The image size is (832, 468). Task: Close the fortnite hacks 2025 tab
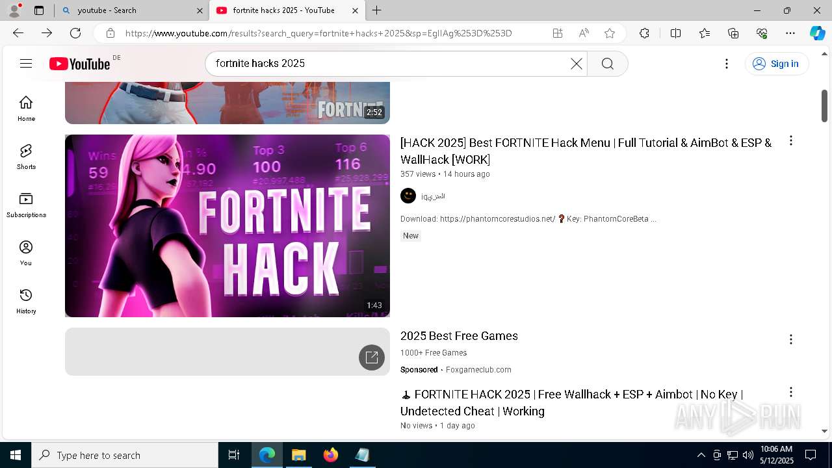coord(355,10)
